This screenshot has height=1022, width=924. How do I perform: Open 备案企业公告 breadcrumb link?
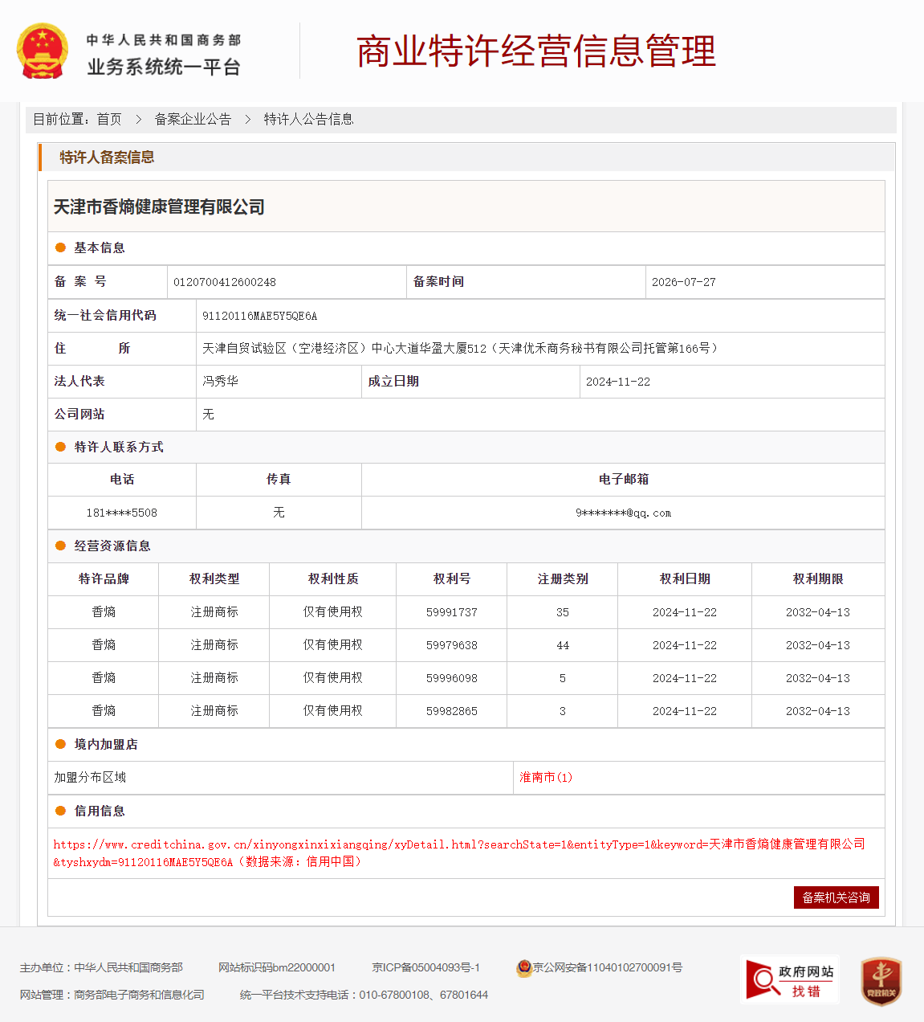pyautogui.click(x=193, y=119)
